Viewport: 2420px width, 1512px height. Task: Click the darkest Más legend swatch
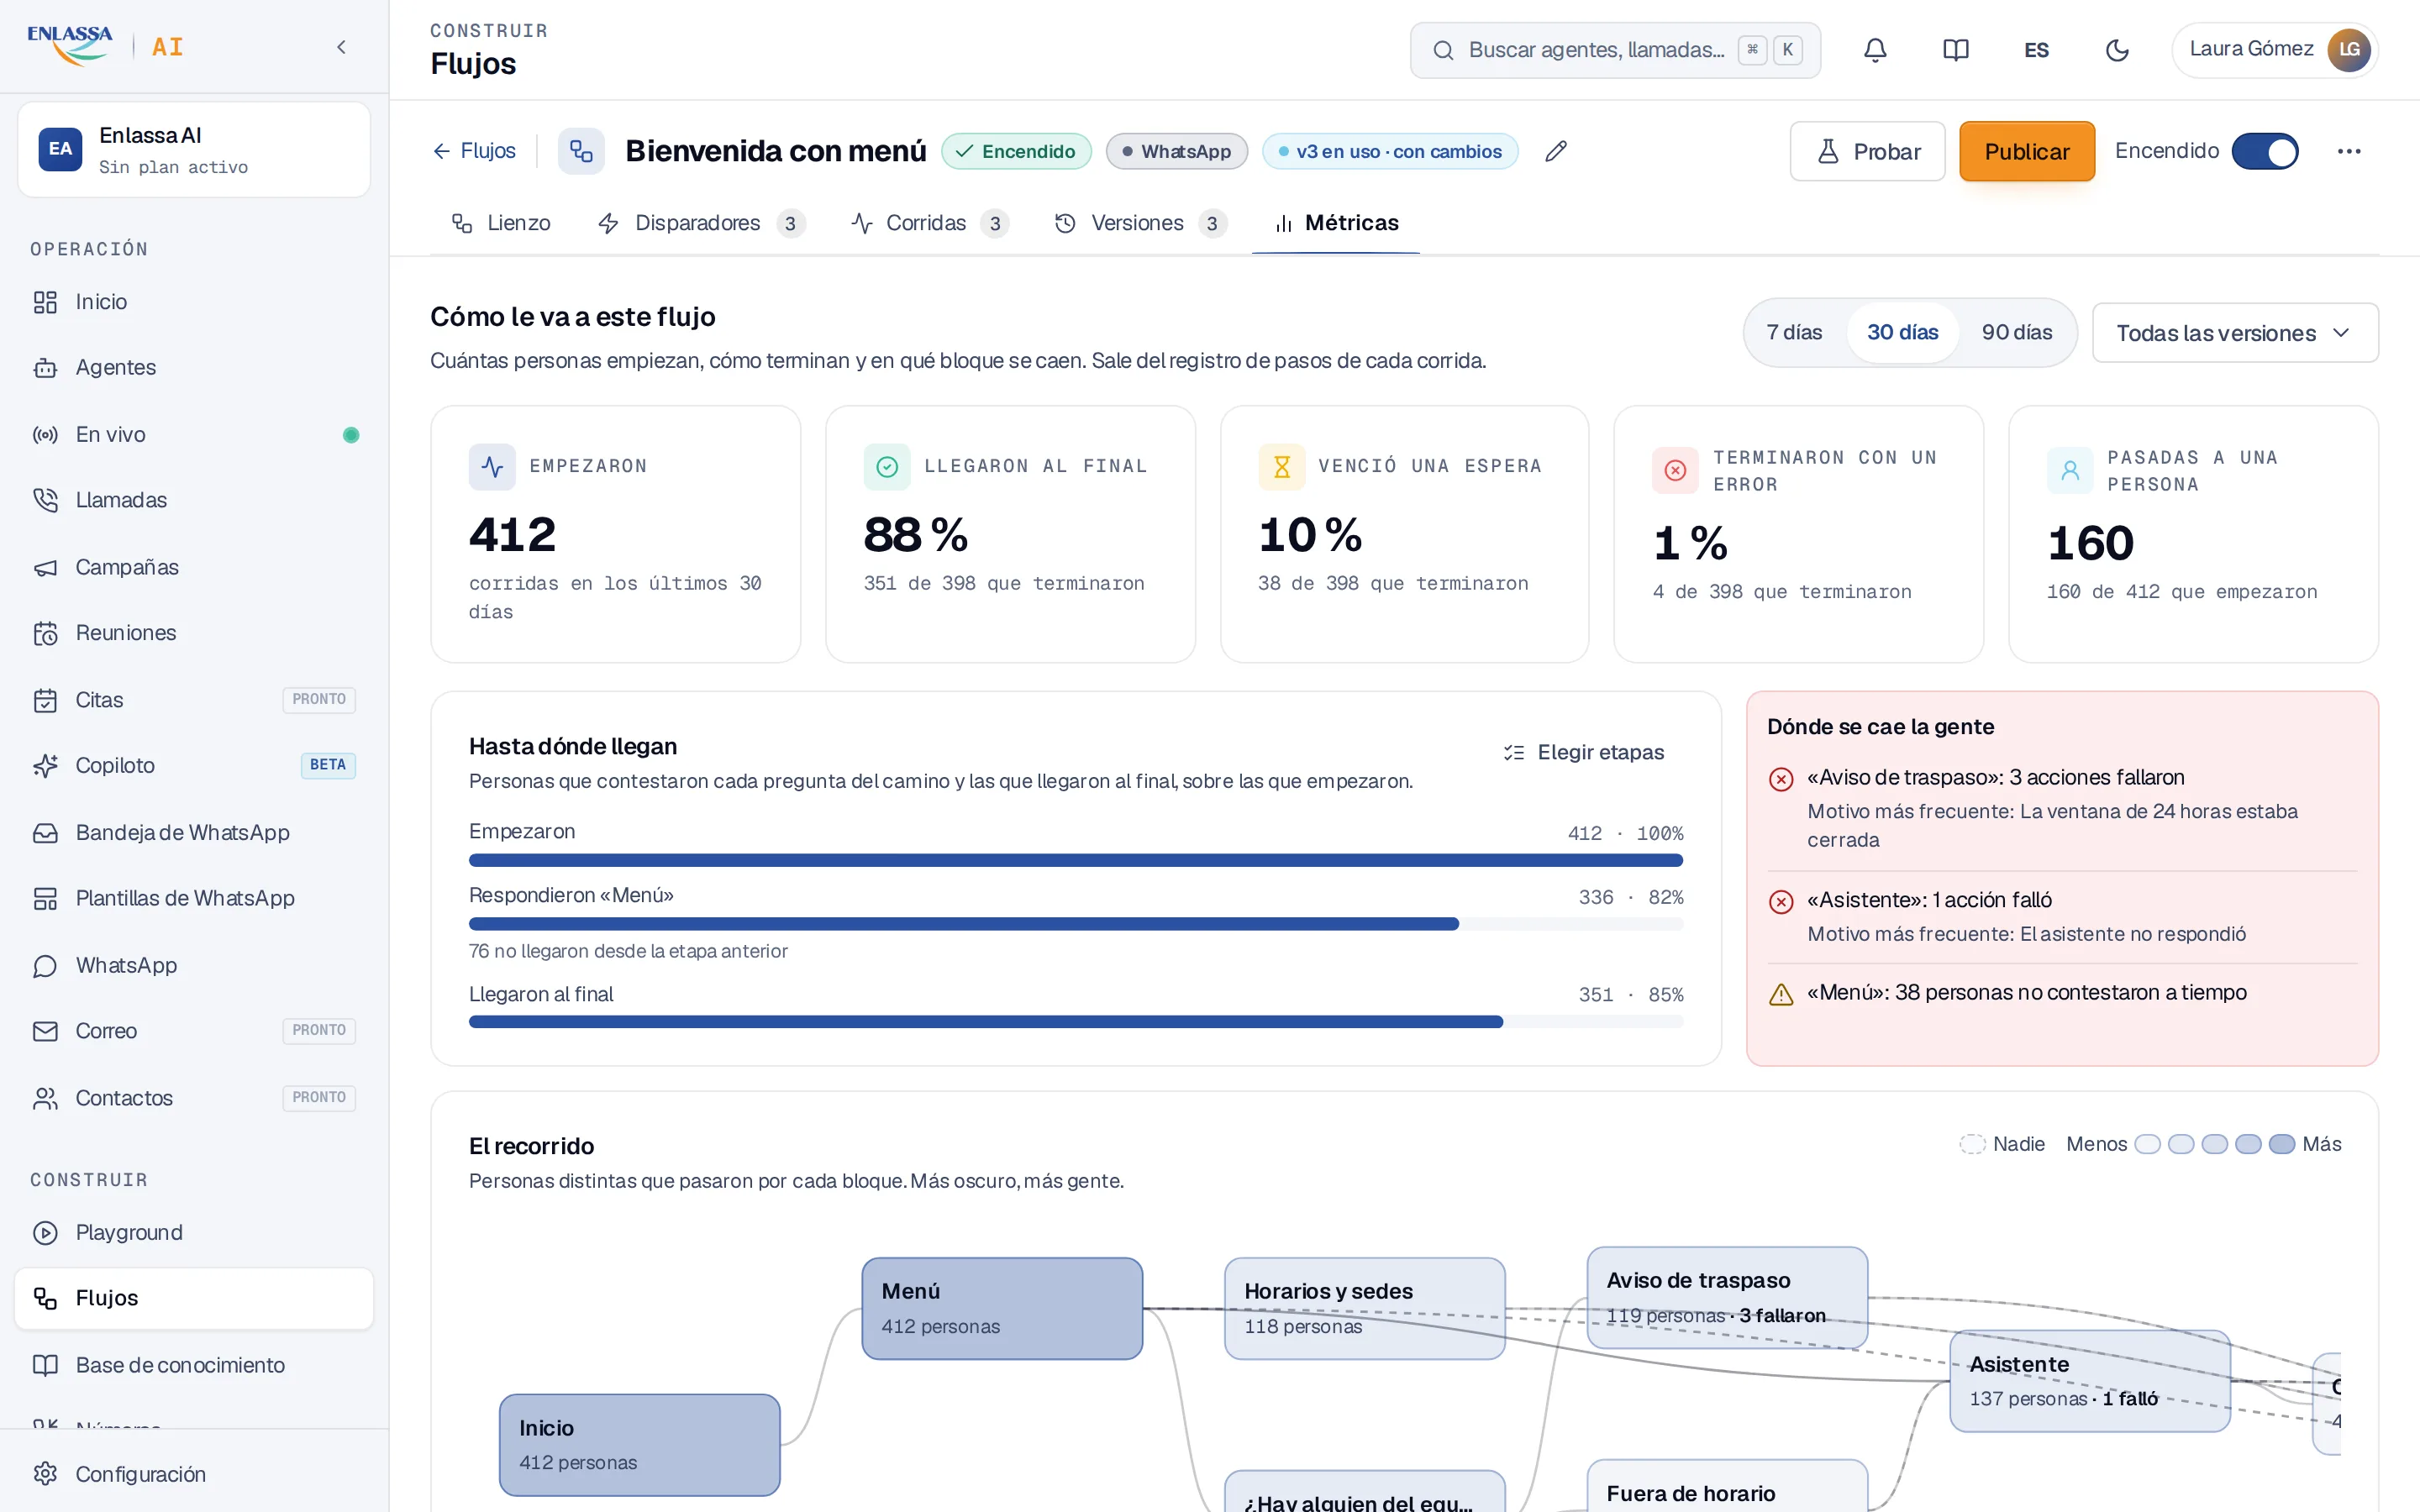2281,1144
